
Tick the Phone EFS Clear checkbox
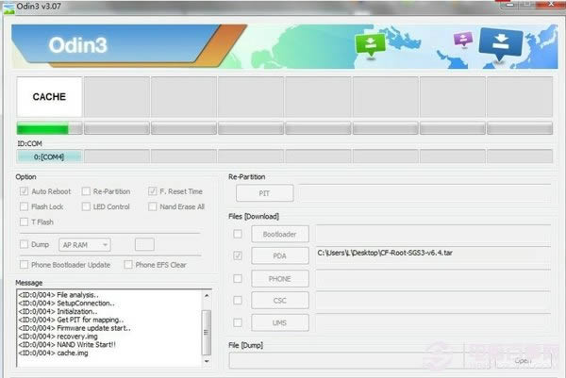pos(128,265)
